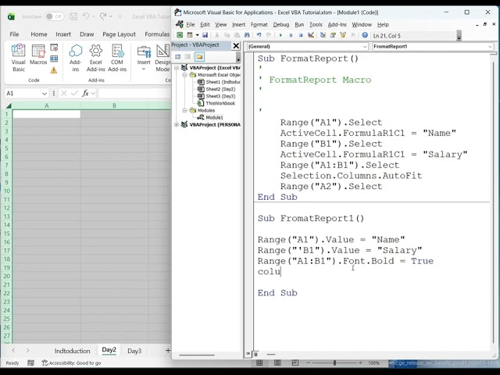Run the macro with the green play icon
Image resolution: width=500 pixels, height=375 pixels.
pyautogui.click(x=280, y=35)
